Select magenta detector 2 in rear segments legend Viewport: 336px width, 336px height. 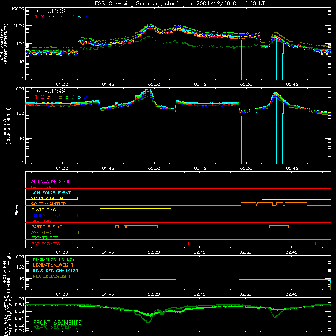pyautogui.click(x=42, y=97)
